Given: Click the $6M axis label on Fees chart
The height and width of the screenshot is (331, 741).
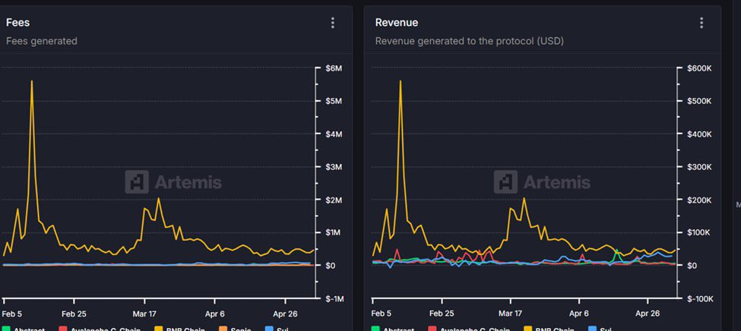Looking at the screenshot, I should click(x=334, y=68).
